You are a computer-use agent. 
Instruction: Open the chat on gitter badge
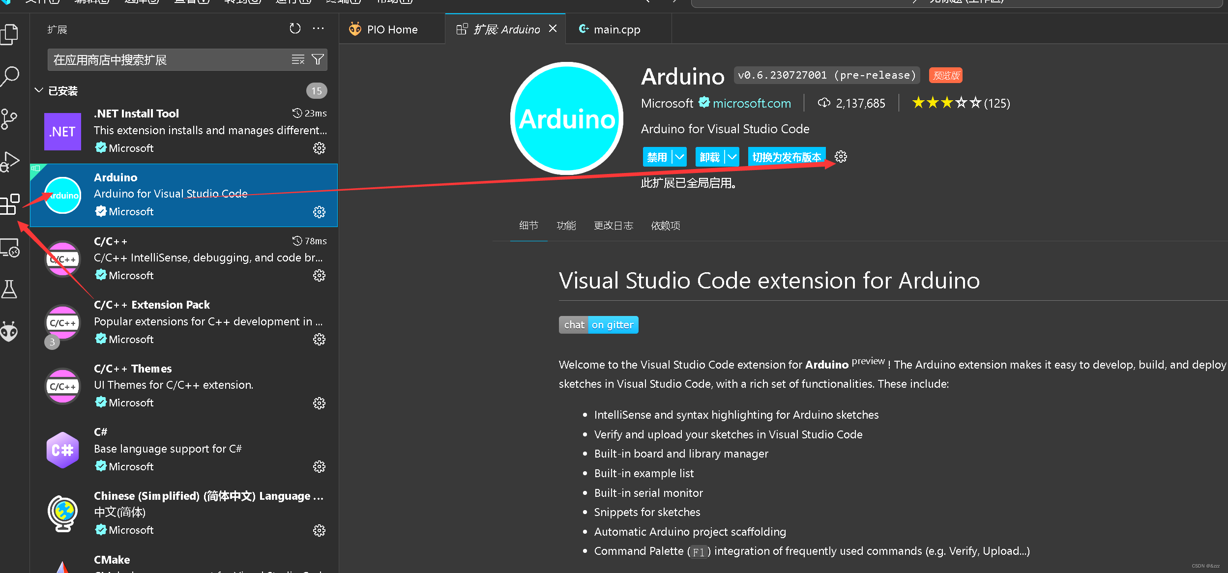(598, 325)
